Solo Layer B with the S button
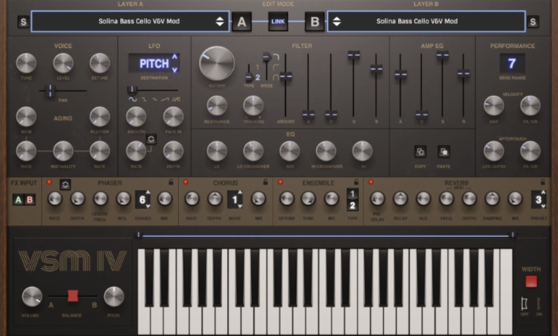This screenshot has height=336, width=558. pos(533,22)
